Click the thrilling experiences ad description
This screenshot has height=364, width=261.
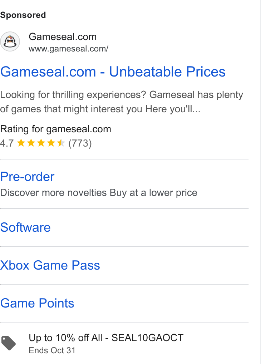[122, 102]
